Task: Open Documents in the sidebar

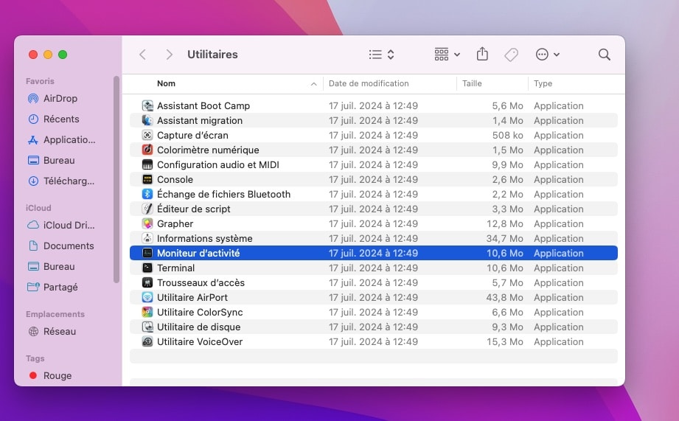Action: (x=60, y=246)
